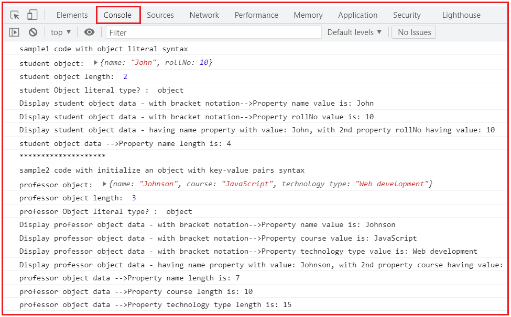Click the No Issues button
Viewport: 511px width, 317px height.
tap(413, 32)
